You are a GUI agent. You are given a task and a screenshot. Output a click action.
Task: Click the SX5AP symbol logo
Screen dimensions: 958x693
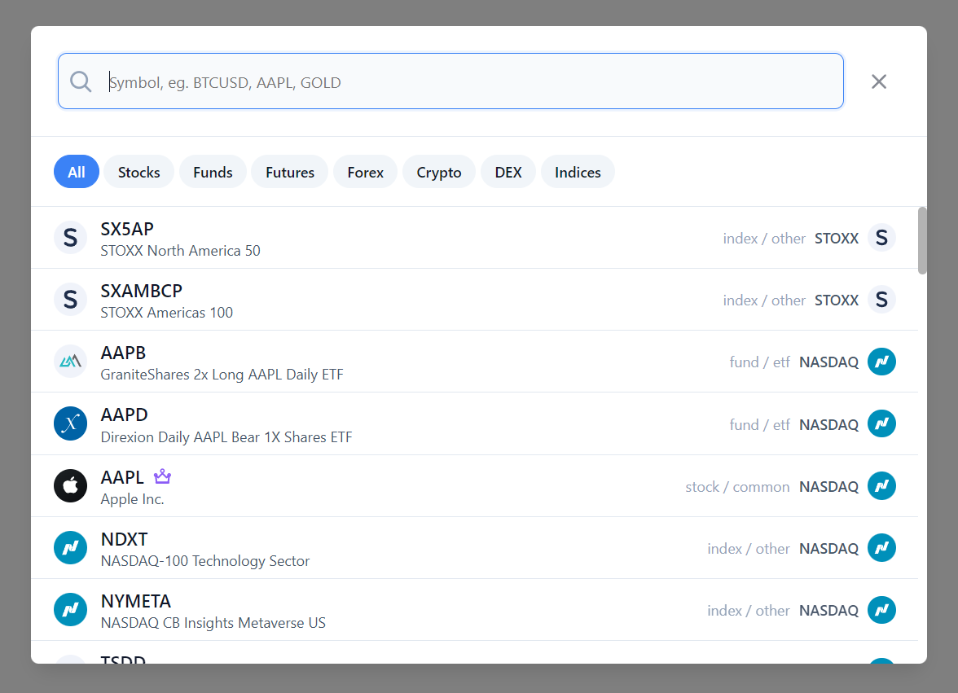(70, 238)
